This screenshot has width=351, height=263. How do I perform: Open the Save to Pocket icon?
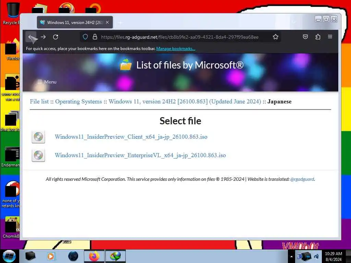pyautogui.click(x=305, y=37)
